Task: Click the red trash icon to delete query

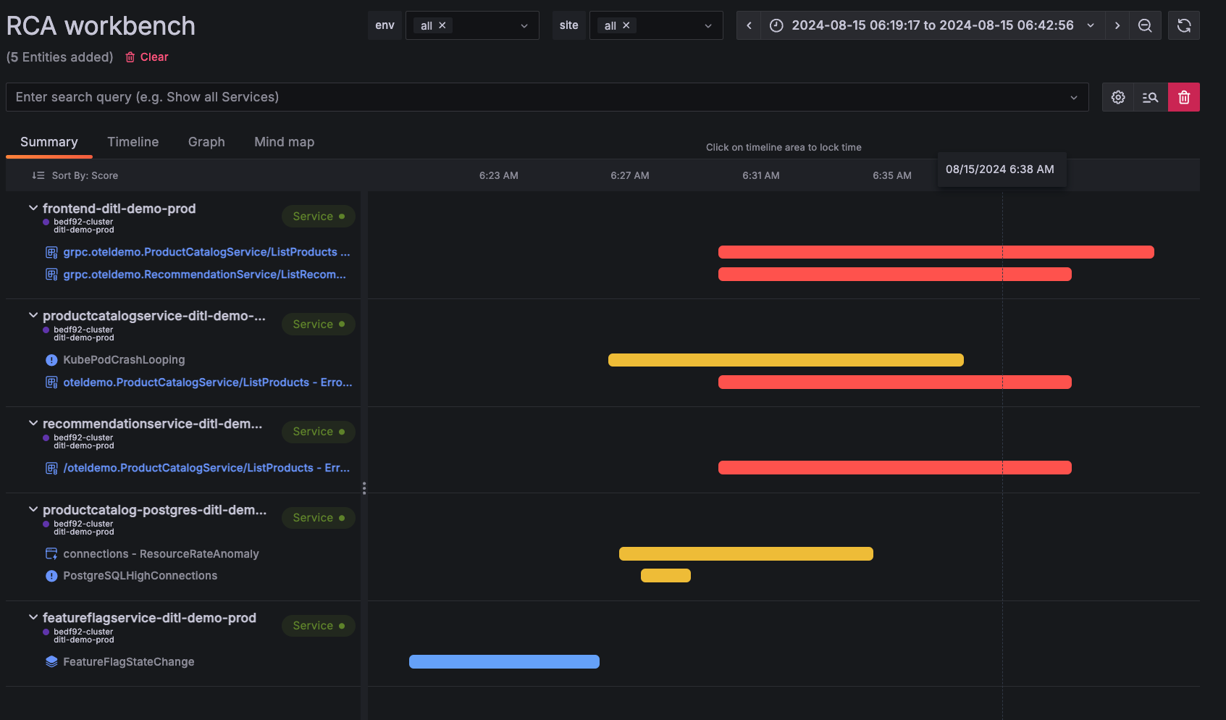Action: click(x=1184, y=96)
